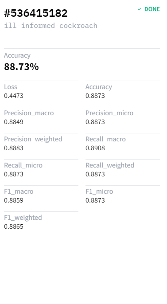The height and width of the screenshot is (304, 167).
Task: Click the F1_weighted value 0.8865
Action: click(x=14, y=226)
